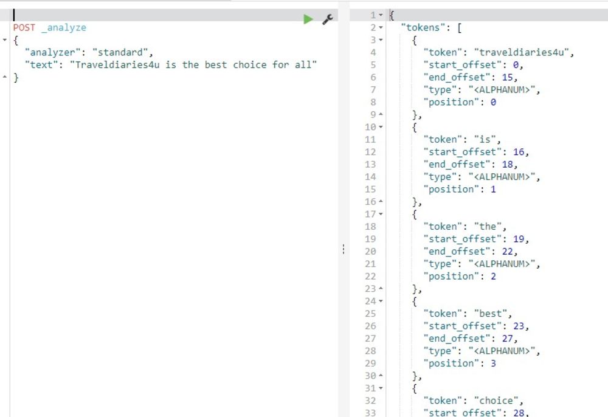Click the pane divider drag handle

(x=344, y=249)
